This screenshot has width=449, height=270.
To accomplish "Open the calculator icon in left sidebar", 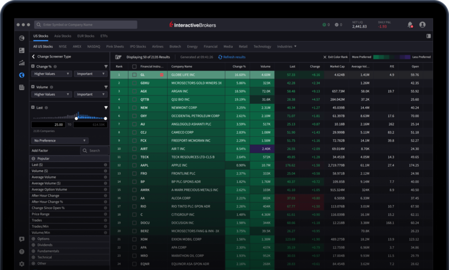I will (x=21, y=87).
